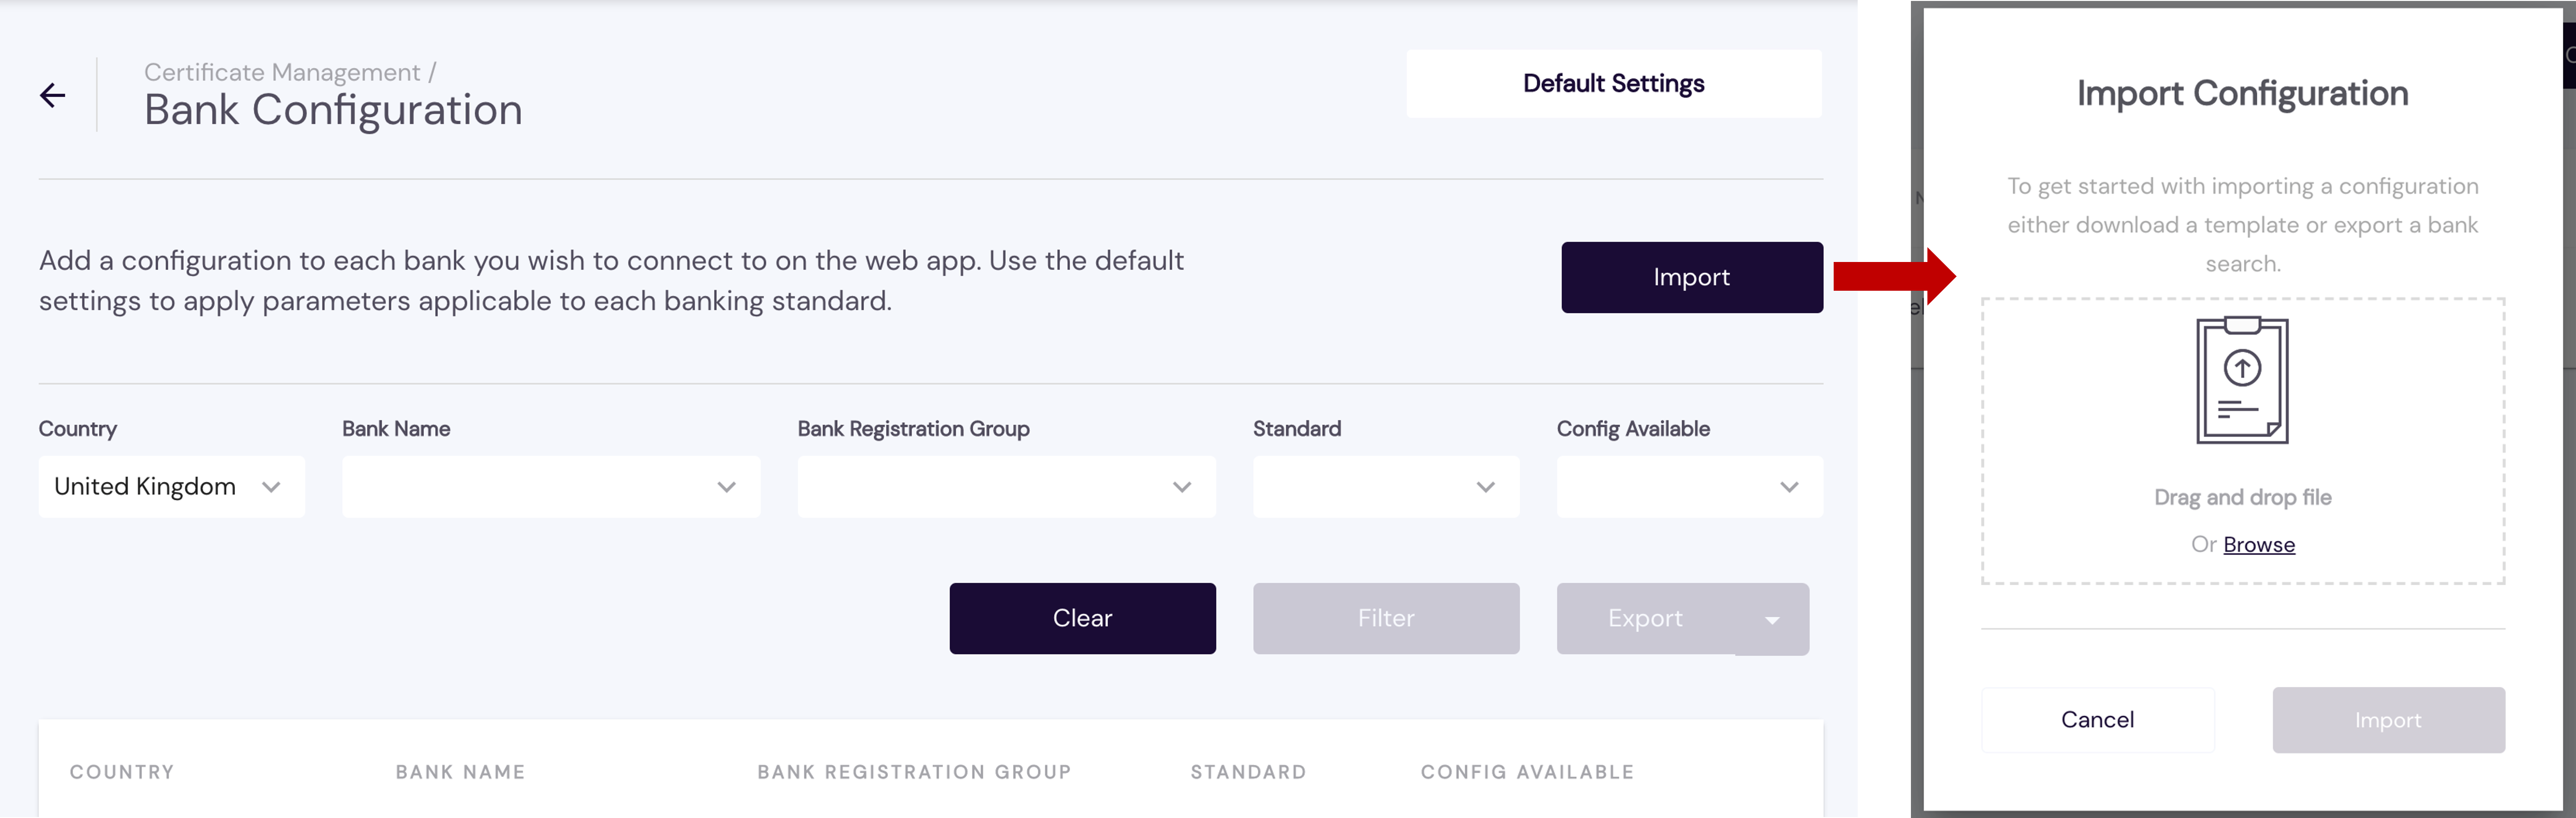Click the COUNTRY column header
This screenshot has width=2576, height=818.
(x=122, y=772)
